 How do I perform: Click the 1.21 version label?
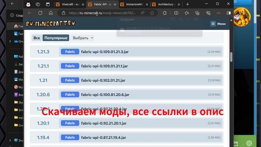[x=43, y=80]
